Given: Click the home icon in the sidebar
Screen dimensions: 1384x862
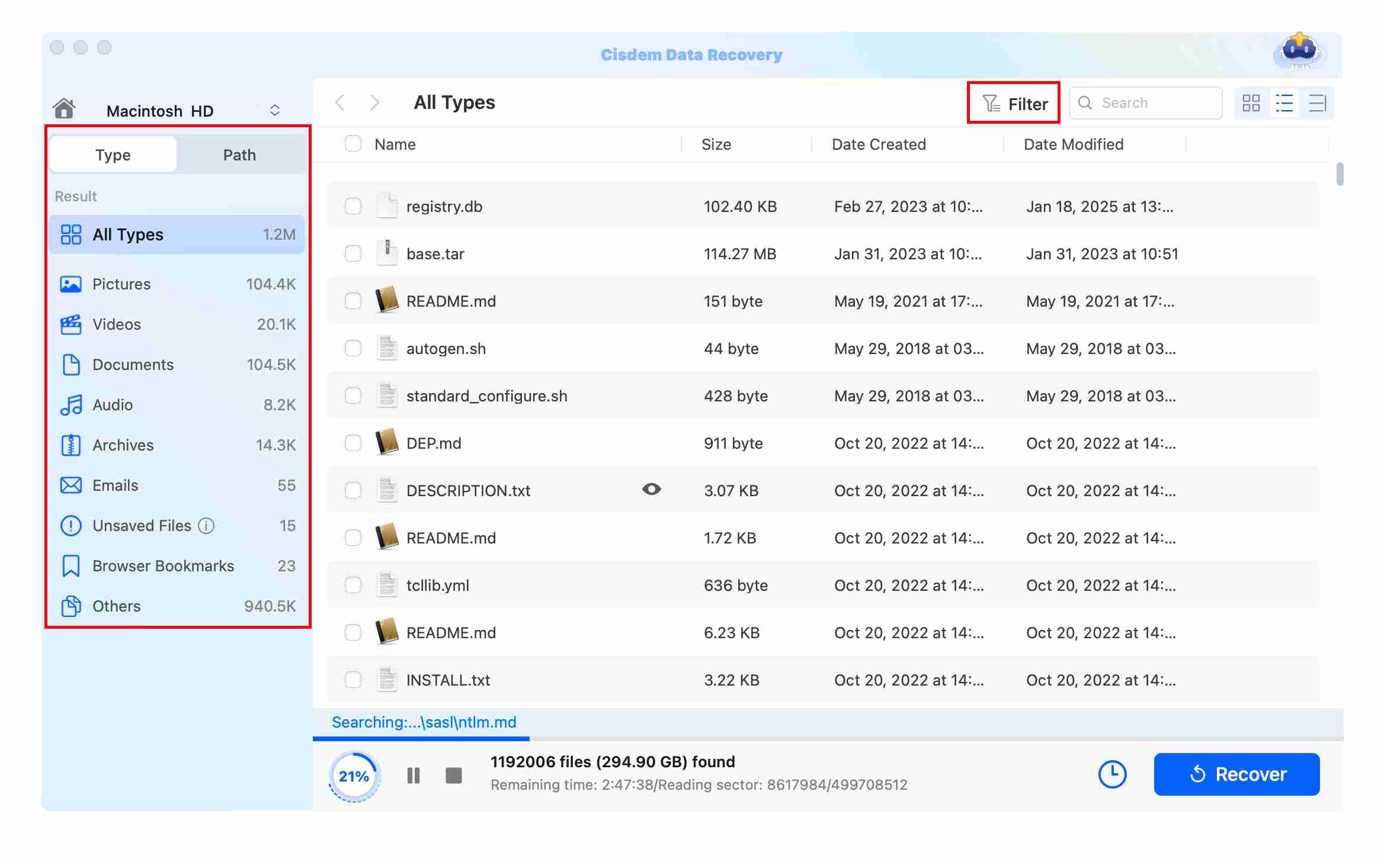Looking at the screenshot, I should pyautogui.click(x=64, y=109).
